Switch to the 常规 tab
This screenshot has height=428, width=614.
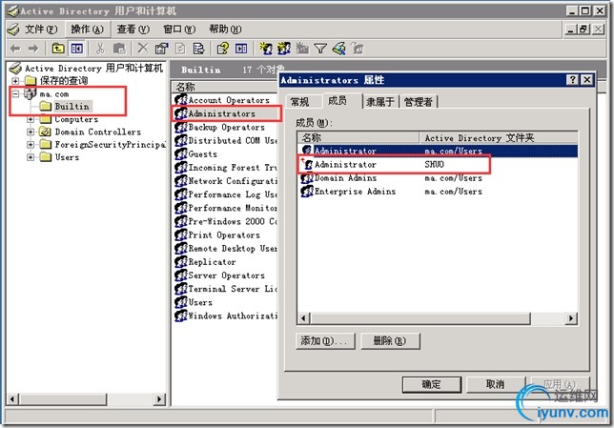[300, 102]
